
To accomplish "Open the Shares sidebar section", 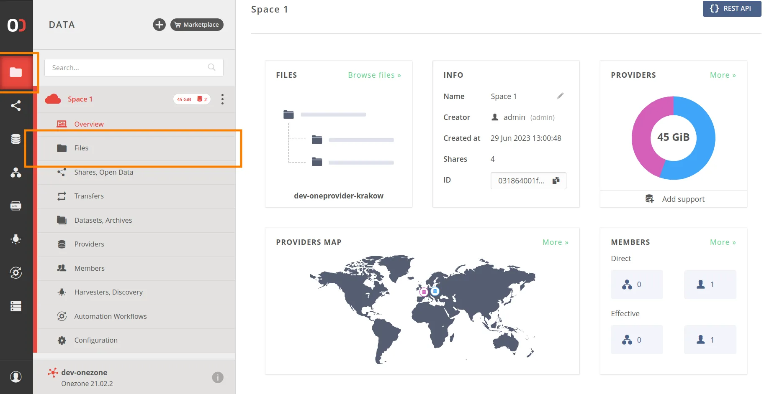I will 16,105.
